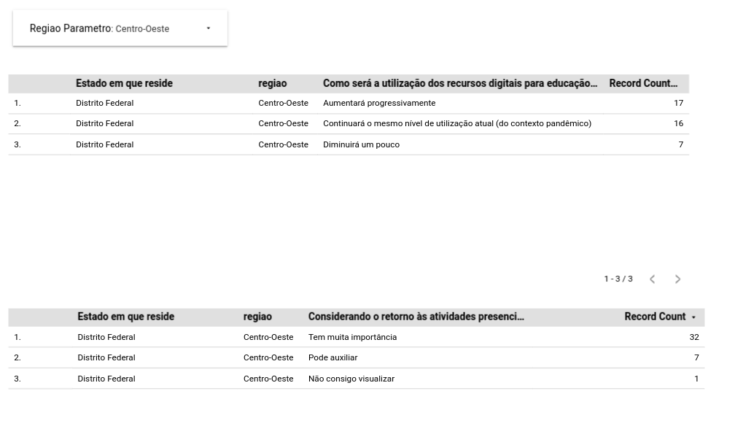Select the 'Pode auxiliar' row
This screenshot has height=426, width=735.
tap(332, 358)
